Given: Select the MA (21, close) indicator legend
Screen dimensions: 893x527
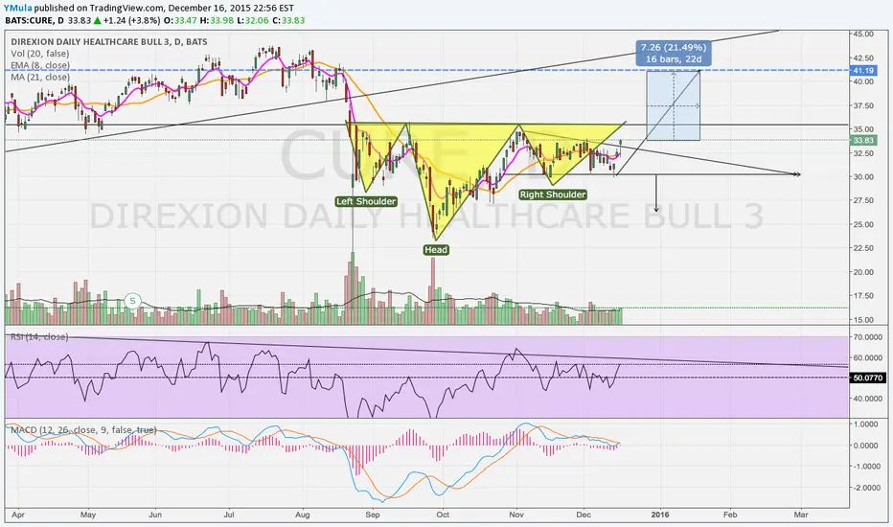Looking at the screenshot, I should point(40,78).
